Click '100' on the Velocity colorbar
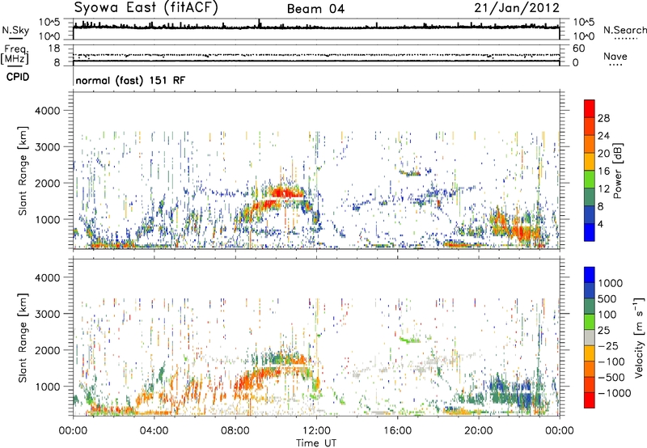This screenshot has height=448, width=647. (607, 315)
